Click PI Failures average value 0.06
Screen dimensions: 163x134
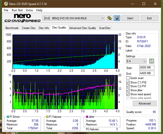75,121
